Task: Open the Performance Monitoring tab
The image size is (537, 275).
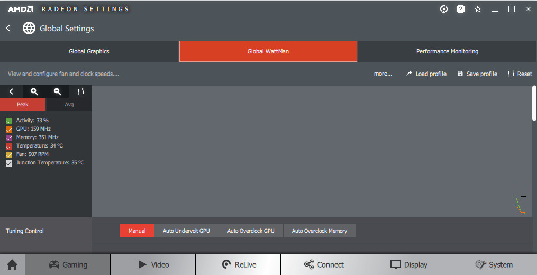Action: tap(447, 51)
